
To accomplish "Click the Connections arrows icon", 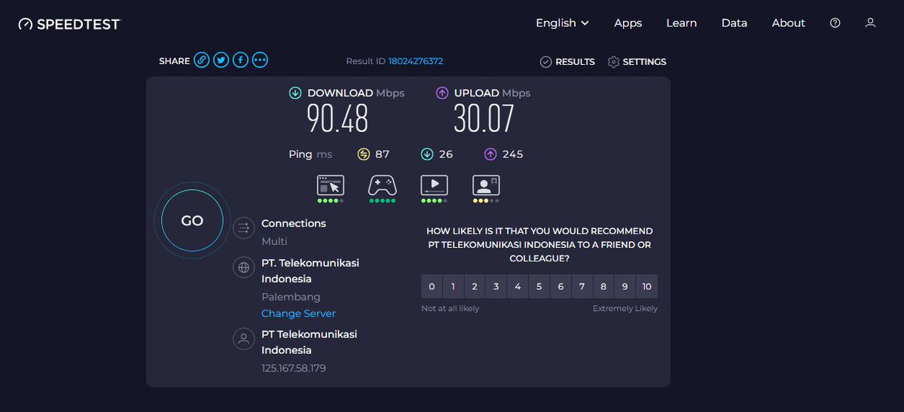I will (243, 227).
